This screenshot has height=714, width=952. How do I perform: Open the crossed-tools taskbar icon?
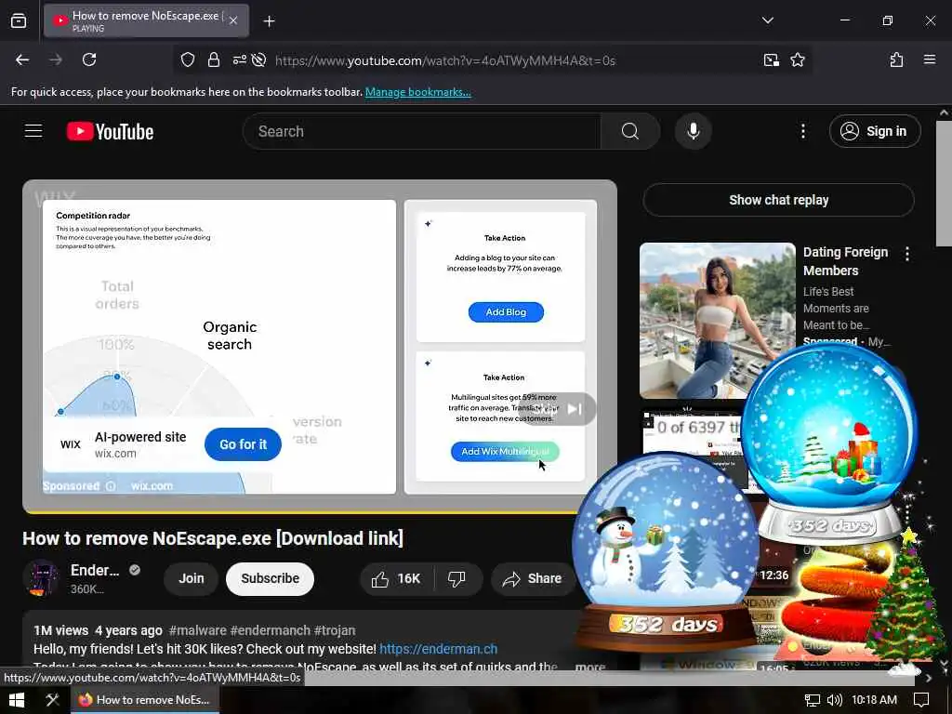[53, 700]
